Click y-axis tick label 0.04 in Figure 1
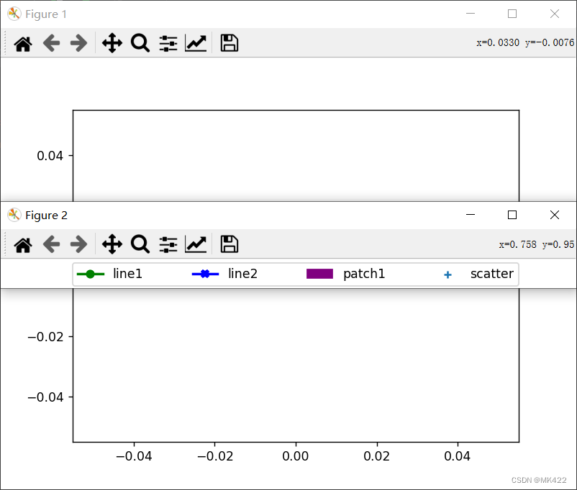 pos(50,156)
